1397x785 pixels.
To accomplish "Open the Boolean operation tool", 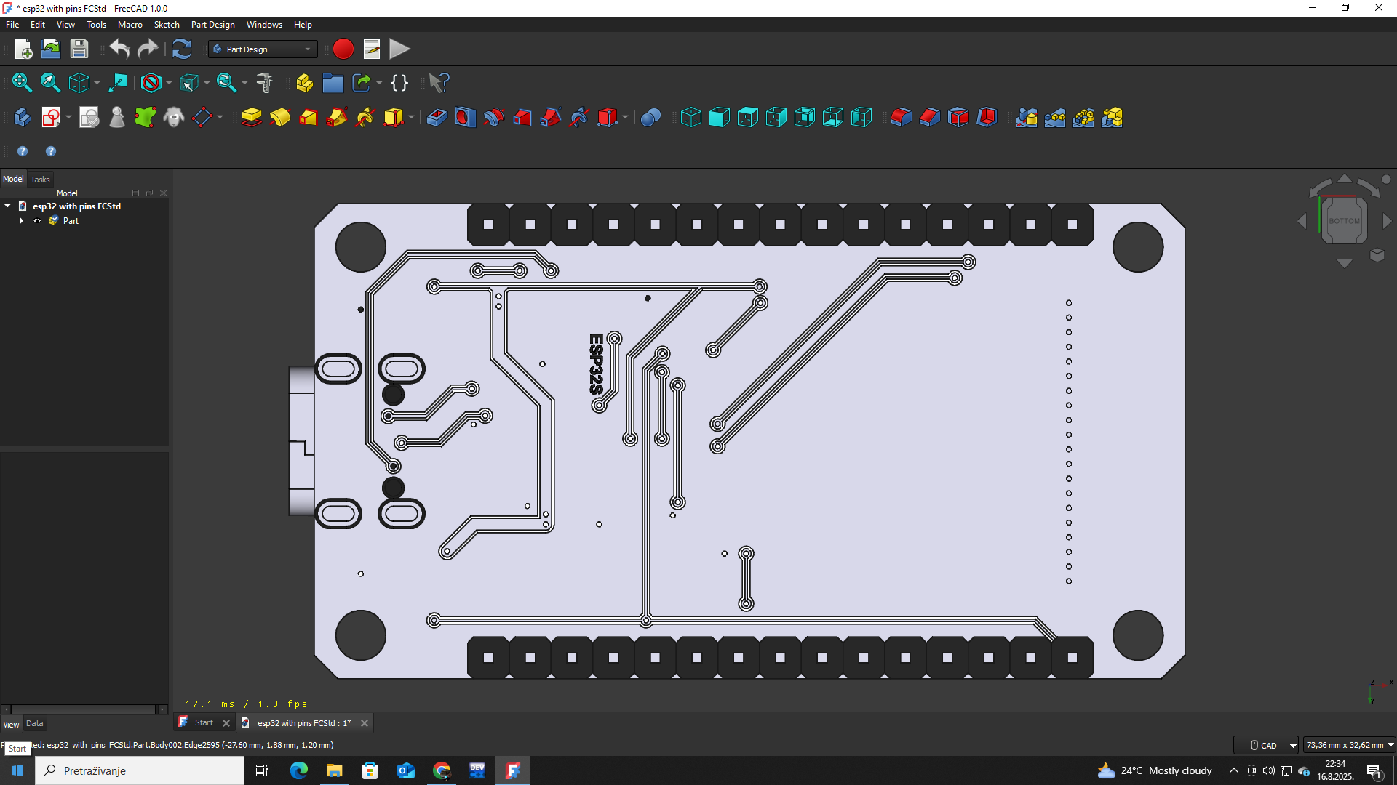I will tap(650, 117).
